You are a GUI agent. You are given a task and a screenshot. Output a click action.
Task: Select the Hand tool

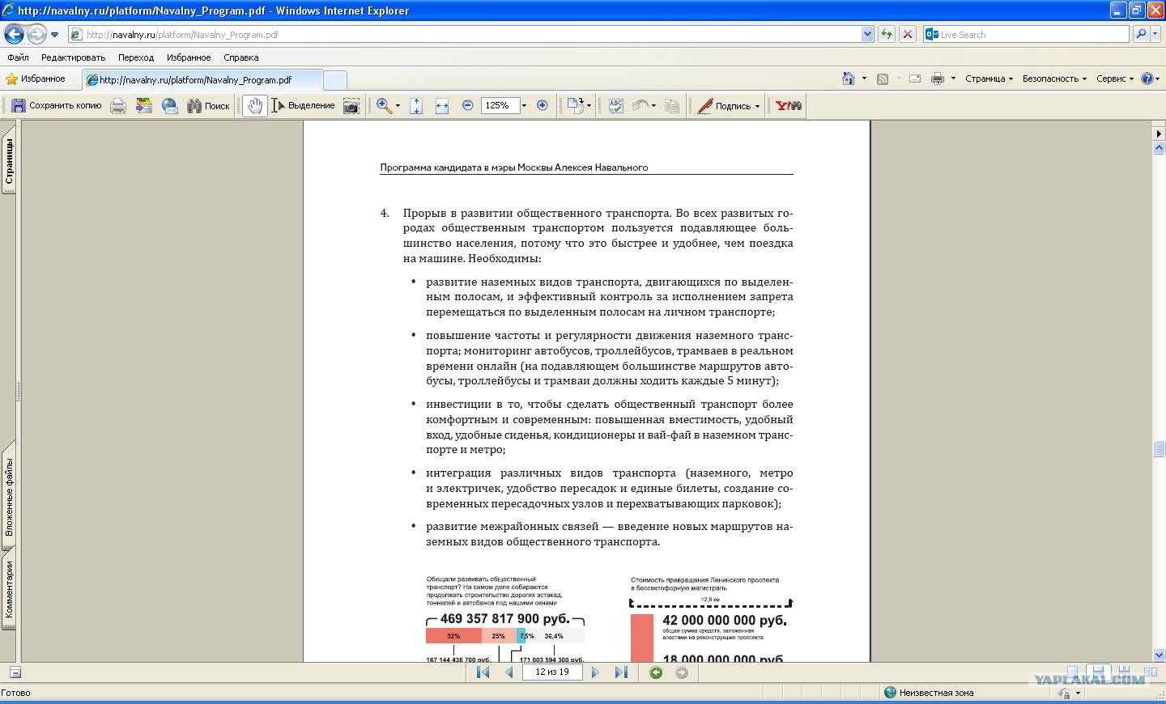[x=255, y=105]
